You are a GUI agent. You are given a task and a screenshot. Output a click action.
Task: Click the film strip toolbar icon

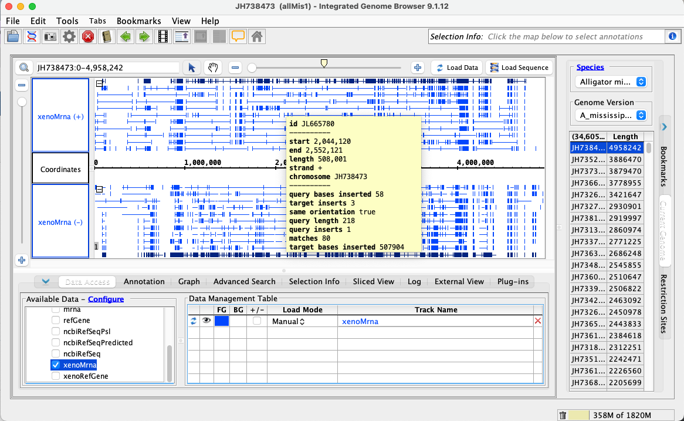click(162, 36)
